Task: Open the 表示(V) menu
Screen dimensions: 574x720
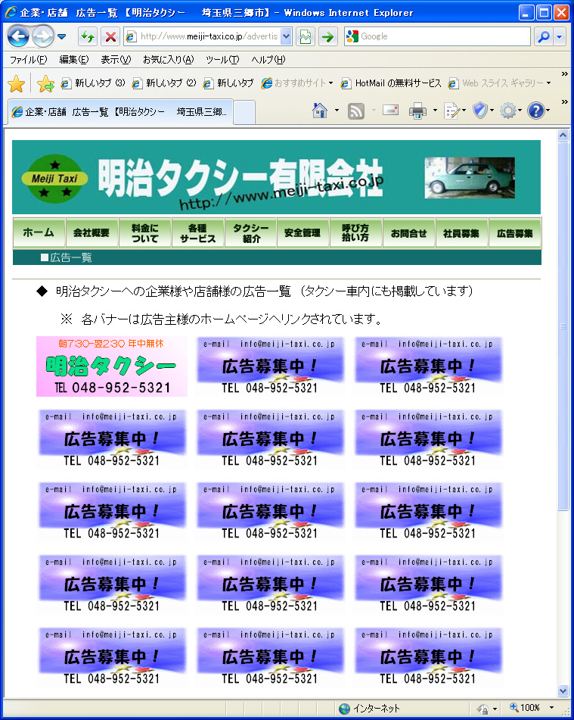Action: coord(116,60)
